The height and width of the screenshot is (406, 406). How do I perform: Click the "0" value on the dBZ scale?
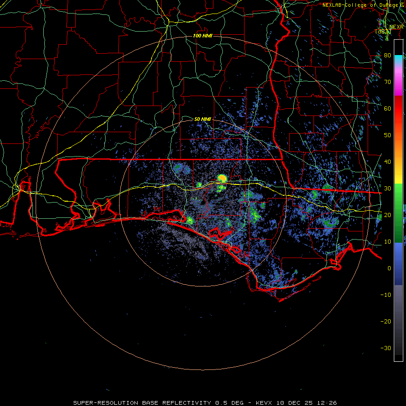tap(389, 268)
